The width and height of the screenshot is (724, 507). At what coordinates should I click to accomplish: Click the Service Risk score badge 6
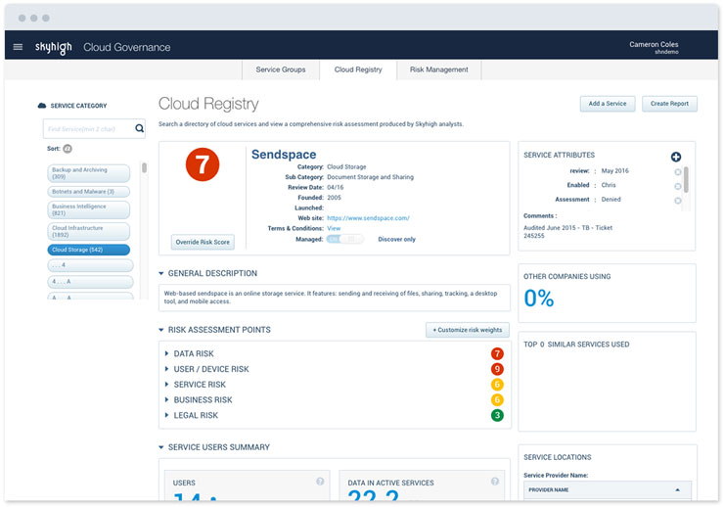(497, 385)
